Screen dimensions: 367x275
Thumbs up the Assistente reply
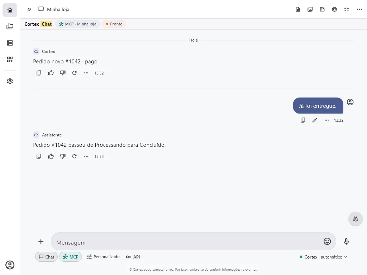(51, 156)
